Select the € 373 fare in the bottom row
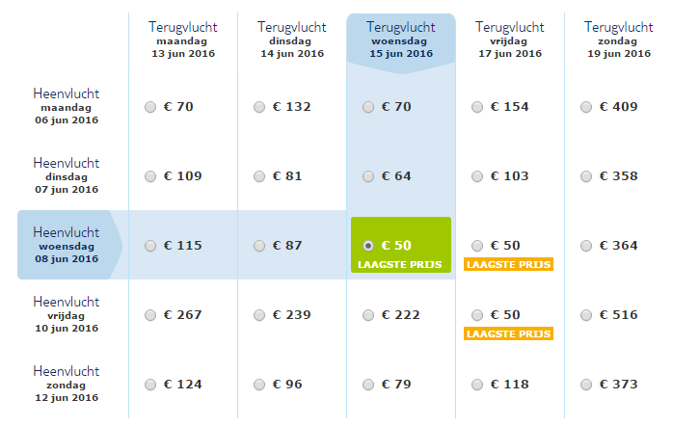Viewport: 673px width, 426px height. point(586,385)
